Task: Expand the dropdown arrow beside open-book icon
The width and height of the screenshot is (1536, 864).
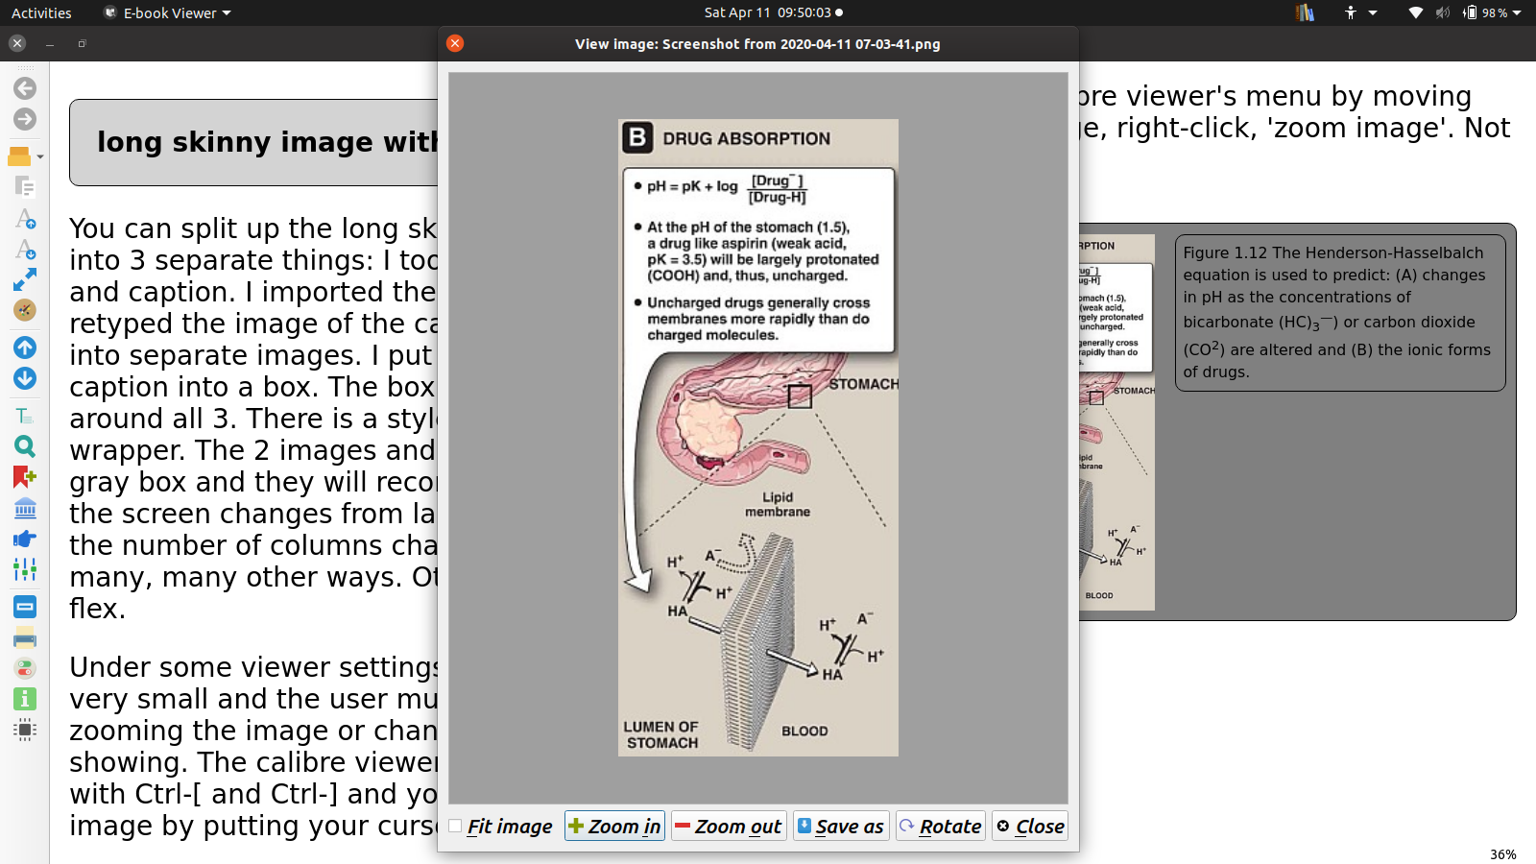Action: tap(40, 156)
